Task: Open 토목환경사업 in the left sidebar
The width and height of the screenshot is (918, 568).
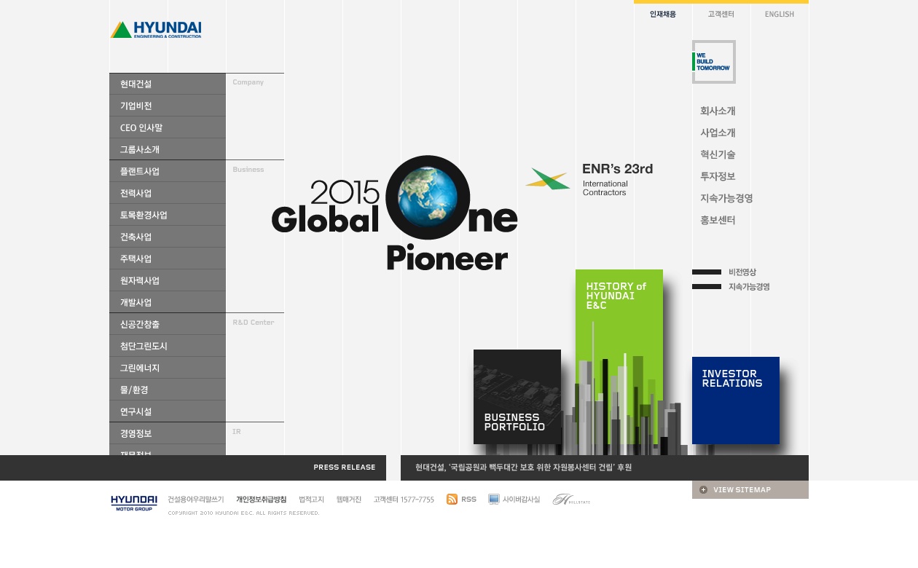Action: (x=168, y=215)
